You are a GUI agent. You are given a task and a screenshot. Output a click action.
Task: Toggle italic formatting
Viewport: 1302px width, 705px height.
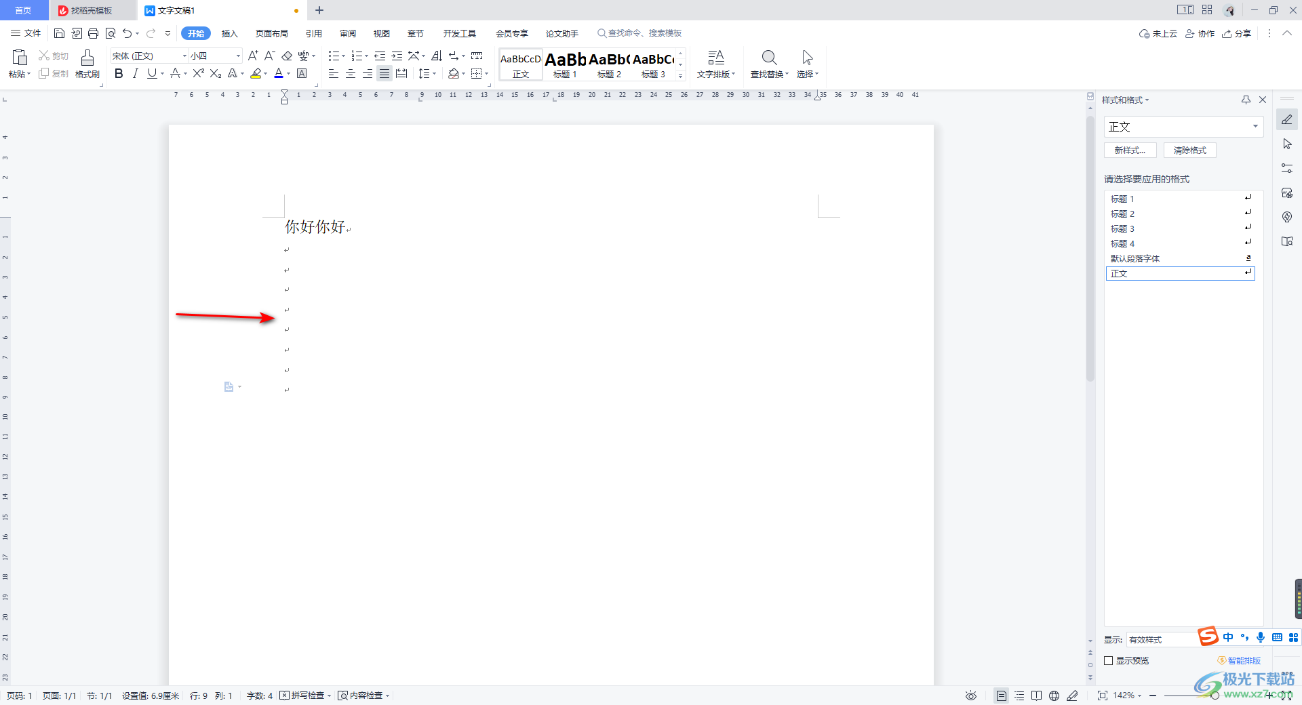coord(135,73)
